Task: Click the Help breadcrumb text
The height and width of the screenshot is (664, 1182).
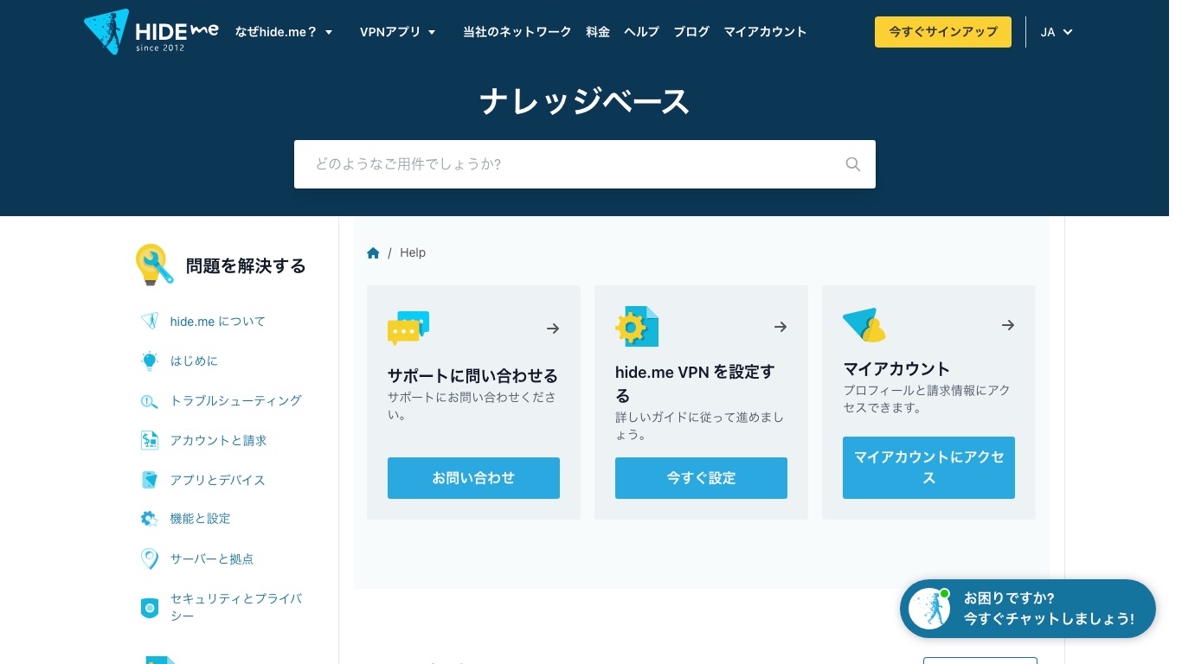Action: coord(413,252)
